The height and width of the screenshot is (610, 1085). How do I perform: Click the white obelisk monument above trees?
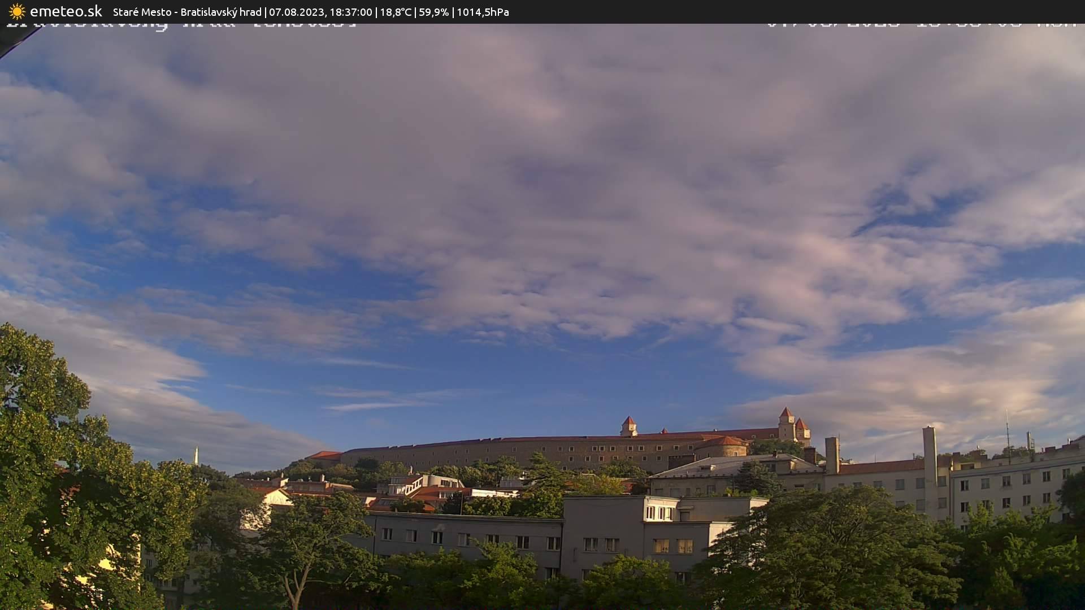(x=196, y=455)
